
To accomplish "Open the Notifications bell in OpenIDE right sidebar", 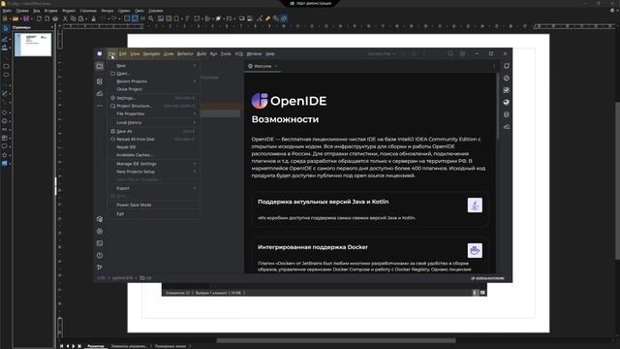I will 507,66.
